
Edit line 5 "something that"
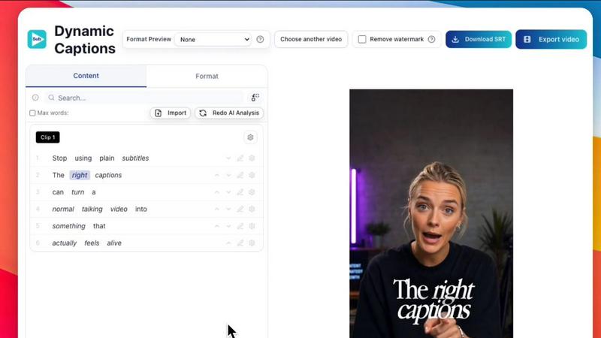[x=240, y=226]
